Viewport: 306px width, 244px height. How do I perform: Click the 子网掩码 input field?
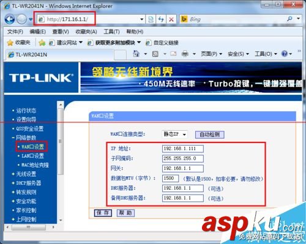[x=183, y=158]
